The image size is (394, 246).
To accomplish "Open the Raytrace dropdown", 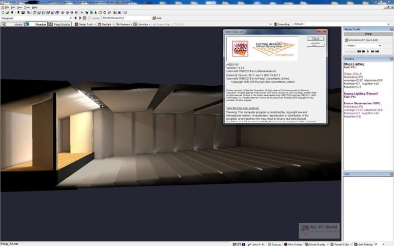I will [x=132, y=25].
